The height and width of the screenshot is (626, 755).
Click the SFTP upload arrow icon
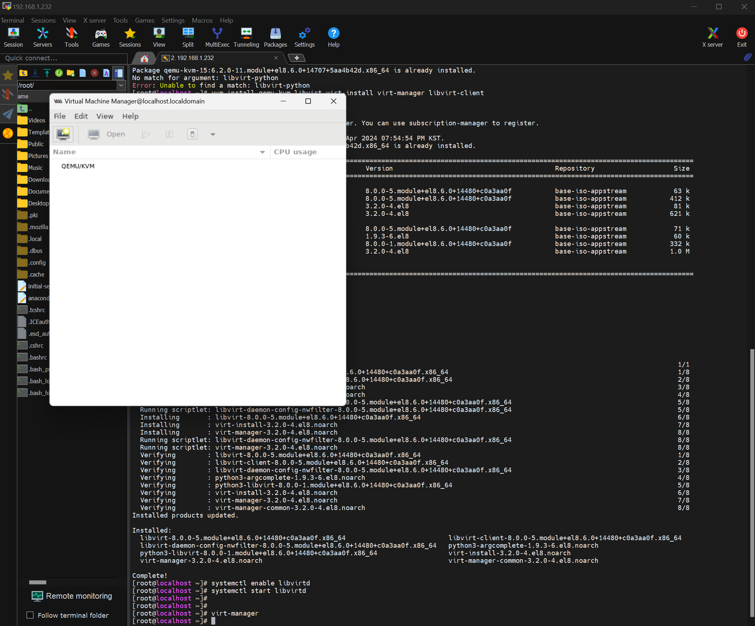tap(47, 73)
